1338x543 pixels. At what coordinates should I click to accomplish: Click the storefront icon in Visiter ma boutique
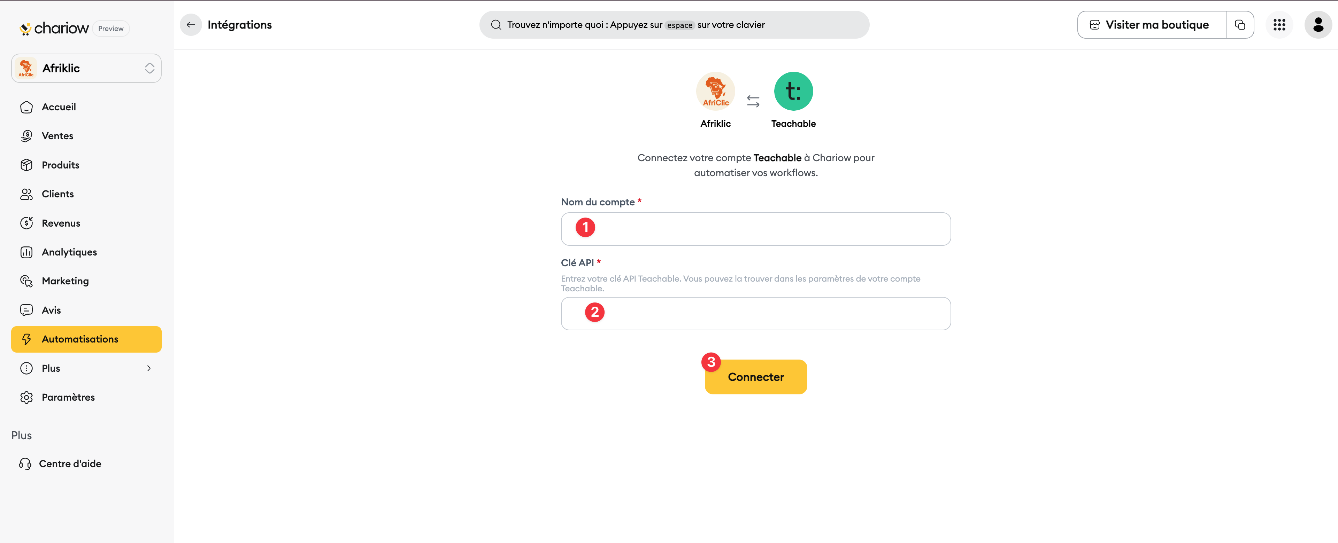click(1094, 25)
